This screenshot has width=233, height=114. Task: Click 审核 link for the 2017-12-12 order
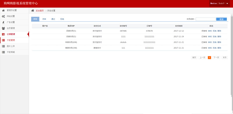(x=210, y=31)
